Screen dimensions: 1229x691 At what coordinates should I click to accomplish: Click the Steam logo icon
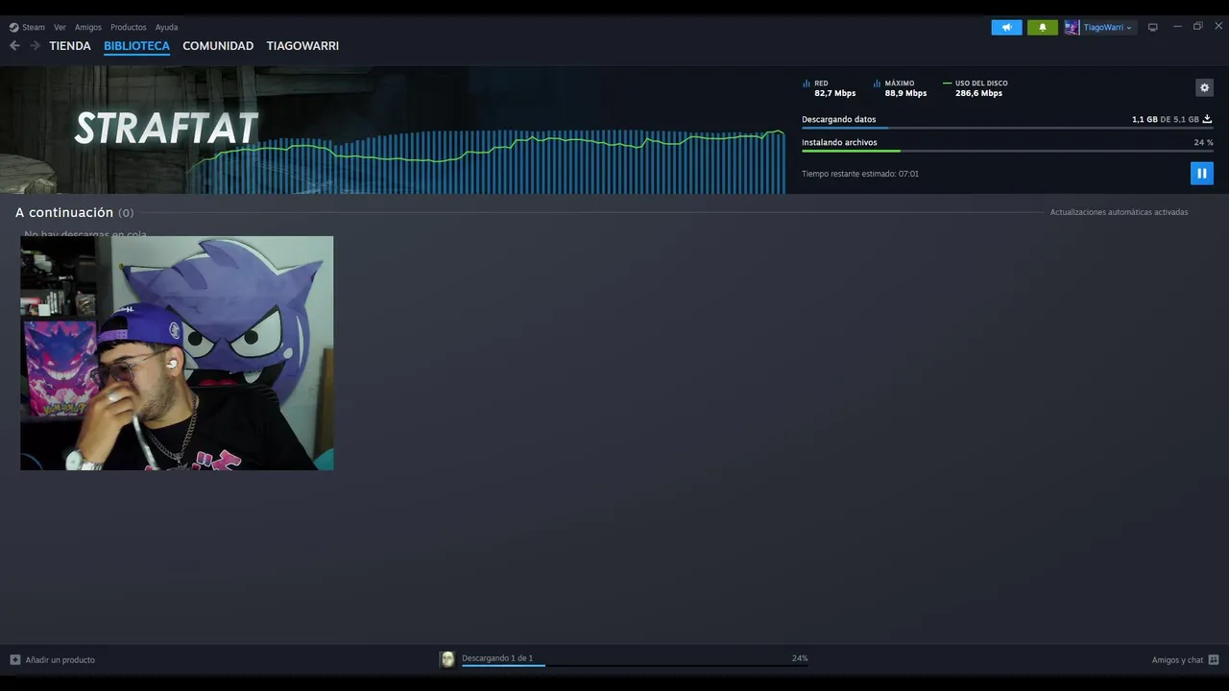(x=13, y=28)
